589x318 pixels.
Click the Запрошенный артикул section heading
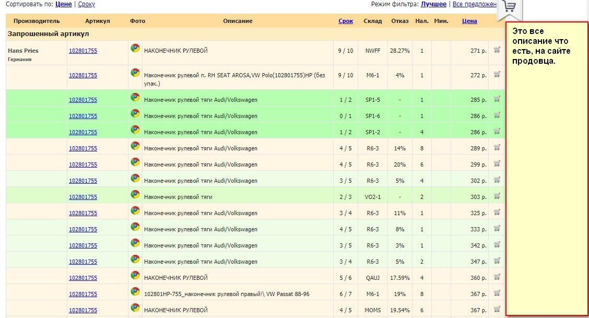[48, 34]
